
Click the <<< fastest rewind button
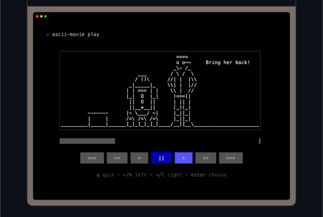92,158
